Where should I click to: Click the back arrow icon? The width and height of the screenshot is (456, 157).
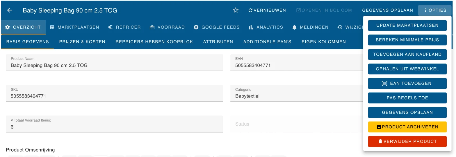coord(10,10)
